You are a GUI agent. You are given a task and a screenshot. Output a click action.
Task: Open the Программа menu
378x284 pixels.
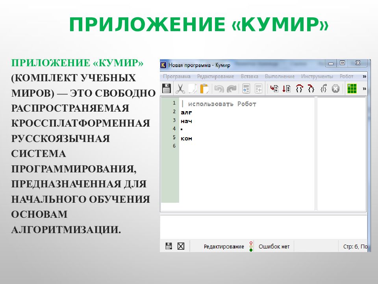177,76
